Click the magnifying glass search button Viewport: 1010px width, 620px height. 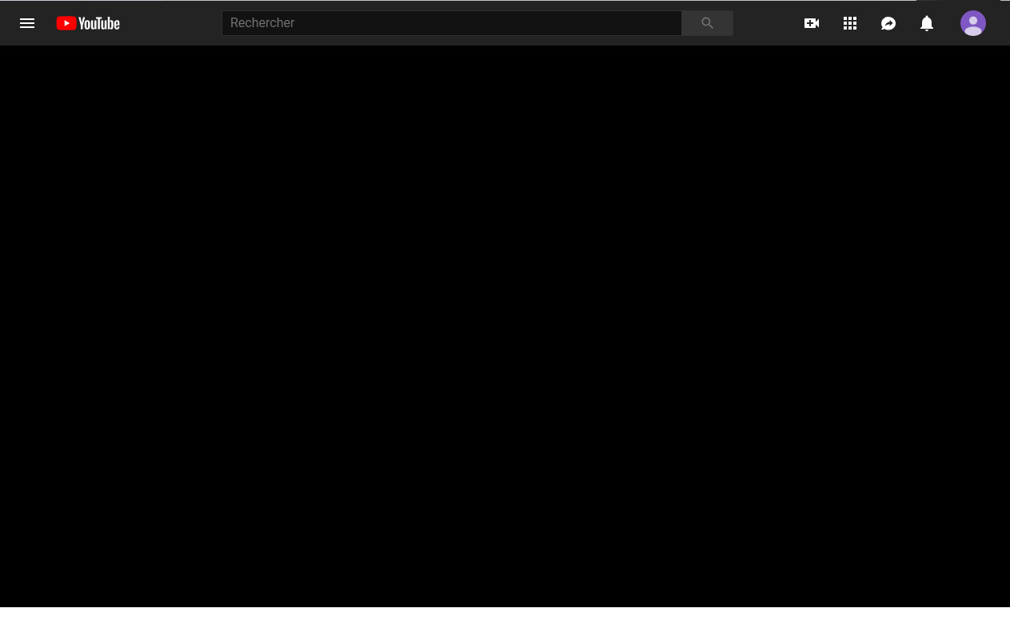[x=708, y=23]
